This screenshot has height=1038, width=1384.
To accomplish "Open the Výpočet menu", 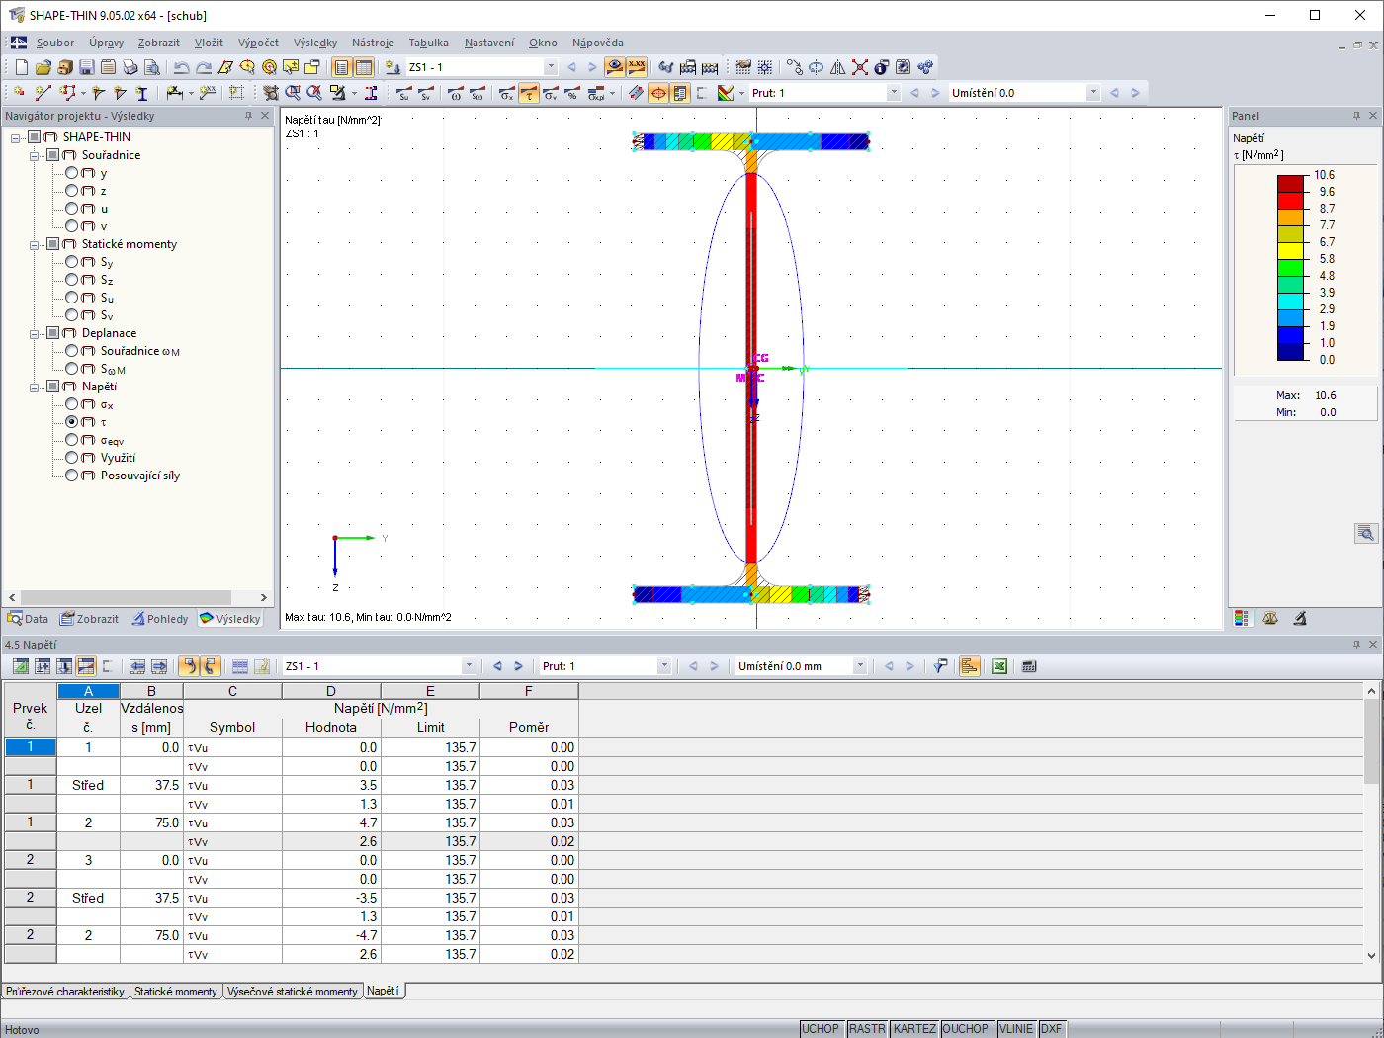I will (258, 43).
